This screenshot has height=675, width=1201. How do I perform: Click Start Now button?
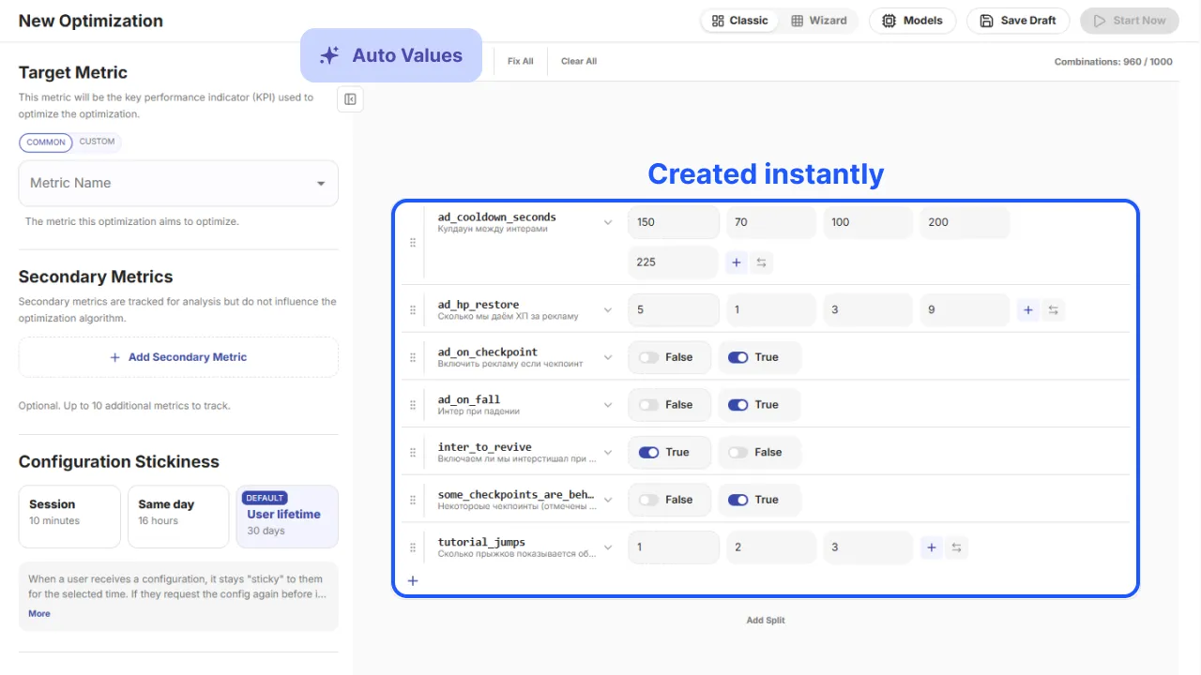(1129, 21)
